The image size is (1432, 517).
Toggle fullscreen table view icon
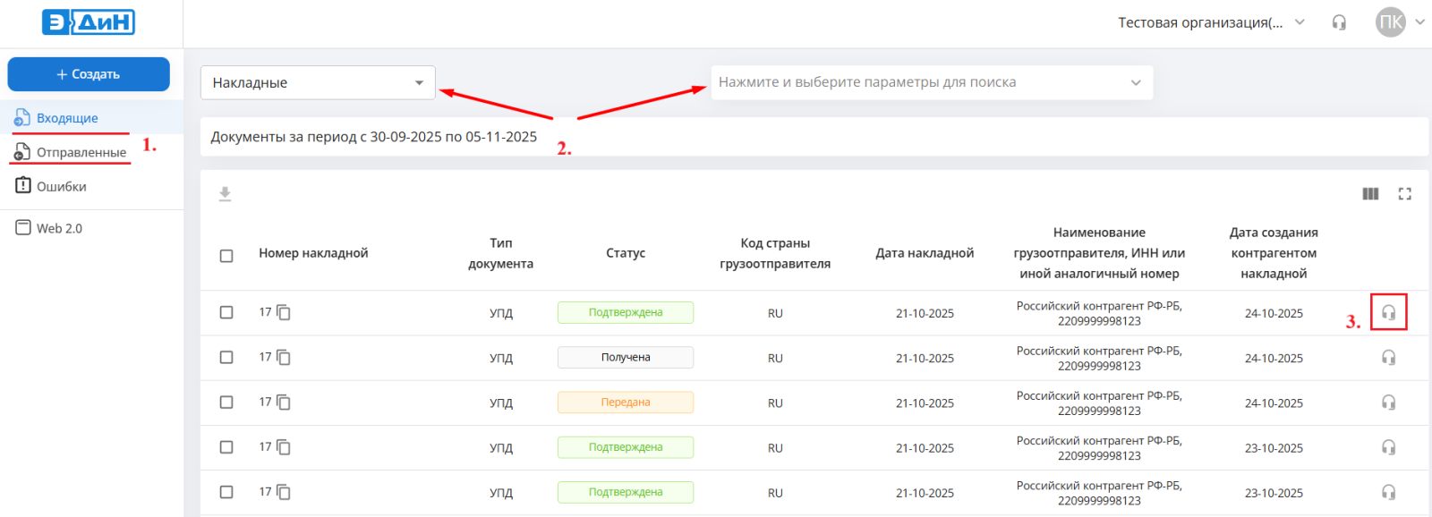[1404, 194]
